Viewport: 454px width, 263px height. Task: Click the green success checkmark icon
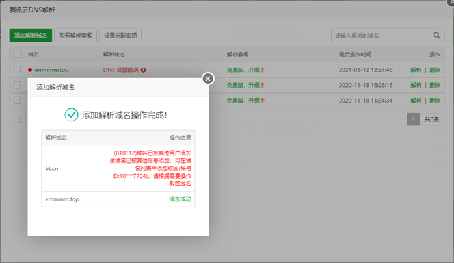pos(72,115)
